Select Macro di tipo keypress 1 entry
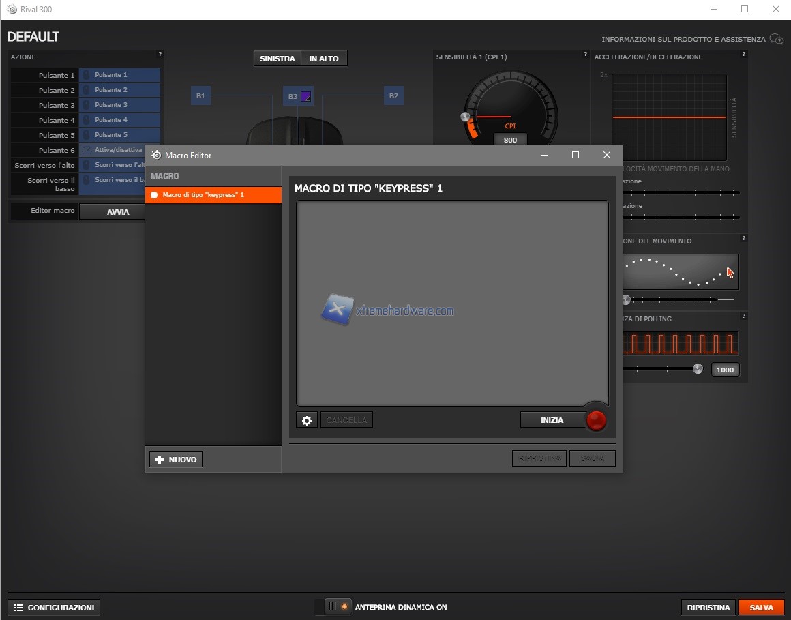The width and height of the screenshot is (791, 620). pos(213,195)
